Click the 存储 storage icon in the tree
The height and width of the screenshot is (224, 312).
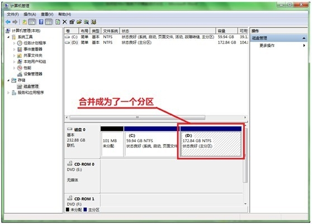click(14, 80)
